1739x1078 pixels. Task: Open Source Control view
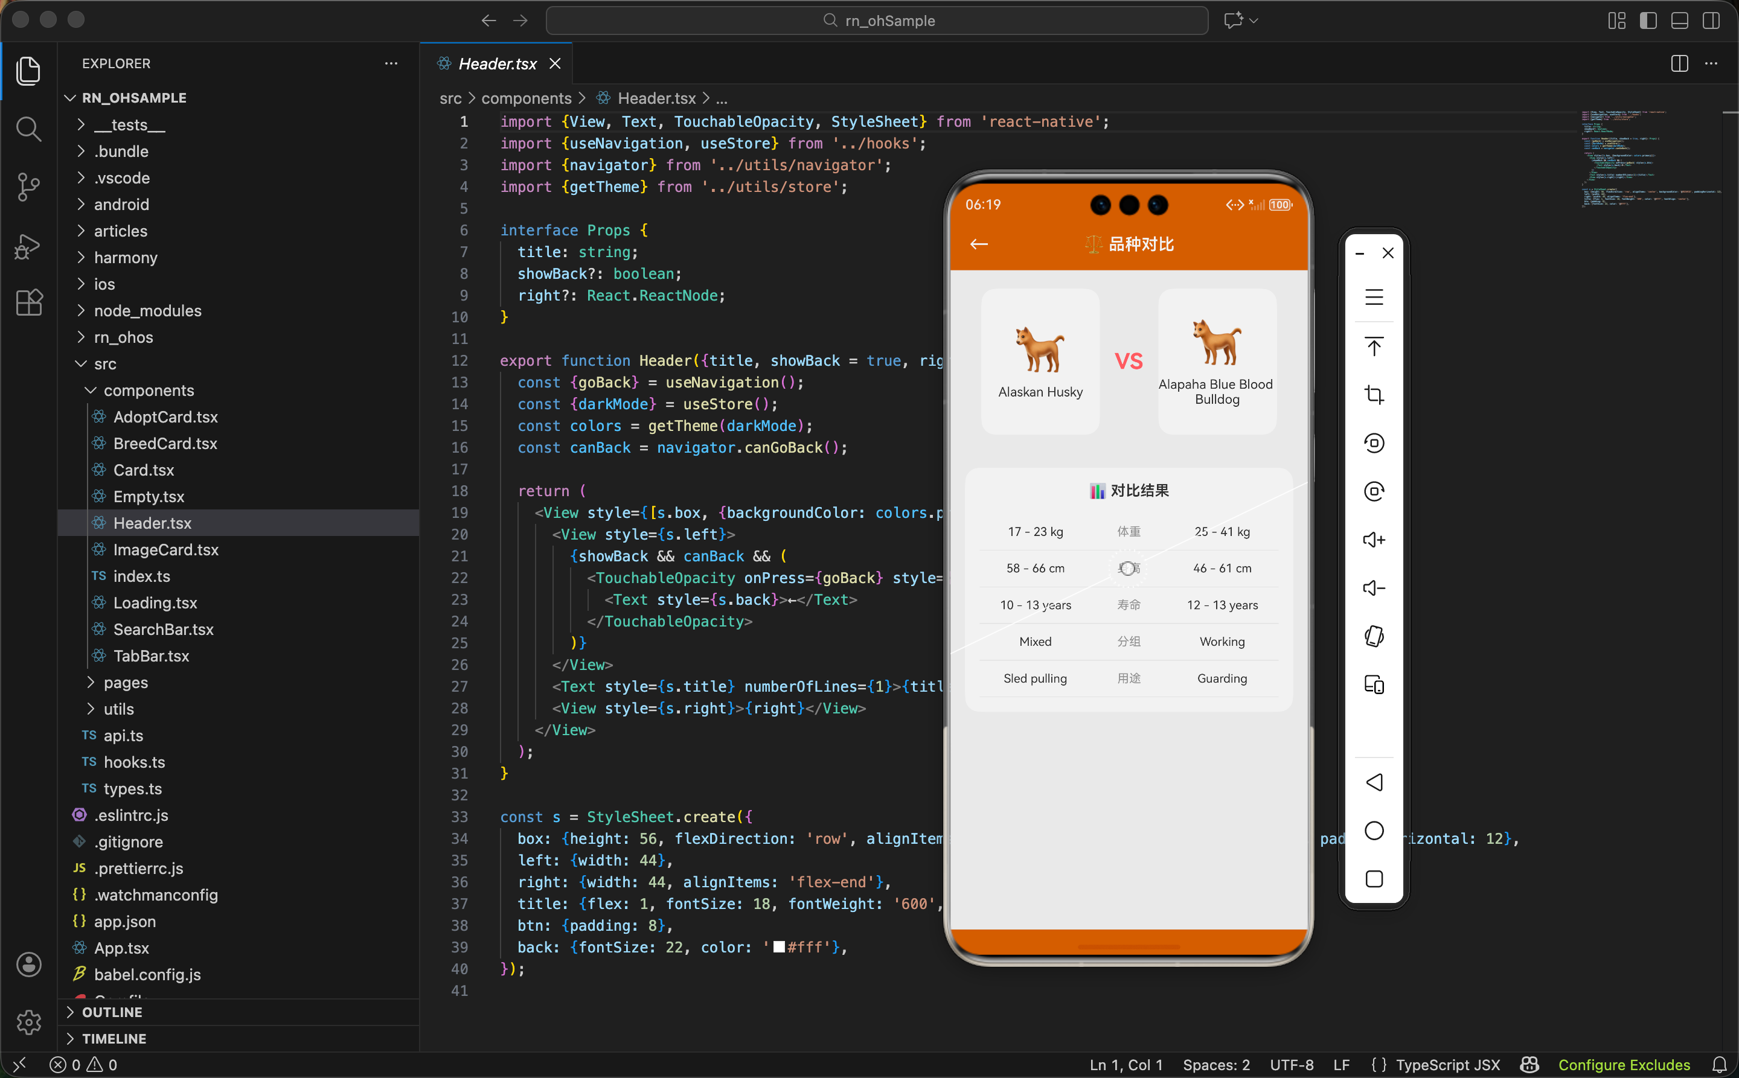[x=28, y=188]
